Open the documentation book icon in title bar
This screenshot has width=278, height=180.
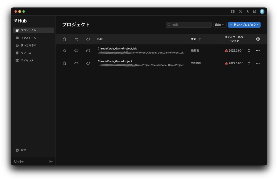(x=233, y=11)
